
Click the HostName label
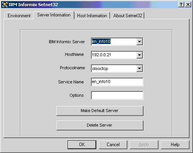point(74,54)
